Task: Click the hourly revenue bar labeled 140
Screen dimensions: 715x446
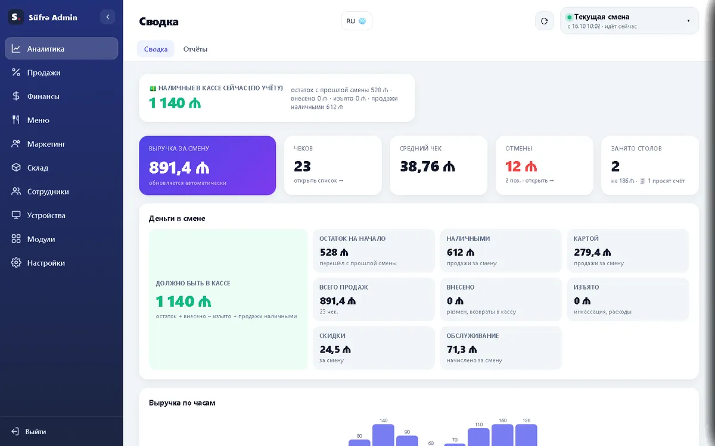Action: (383, 435)
